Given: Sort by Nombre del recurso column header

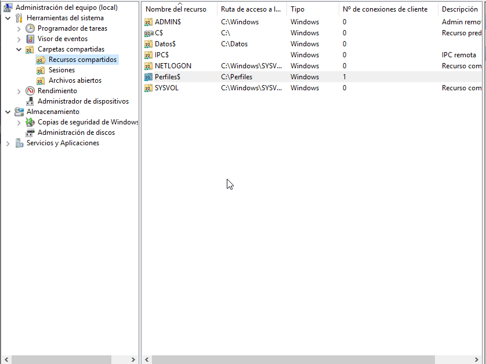Looking at the screenshot, I should [176, 9].
